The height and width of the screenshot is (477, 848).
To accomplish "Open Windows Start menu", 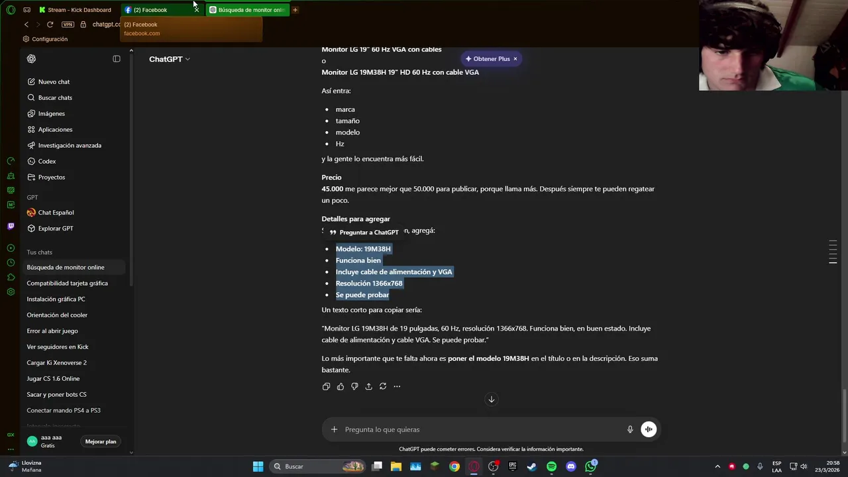I will (x=258, y=466).
